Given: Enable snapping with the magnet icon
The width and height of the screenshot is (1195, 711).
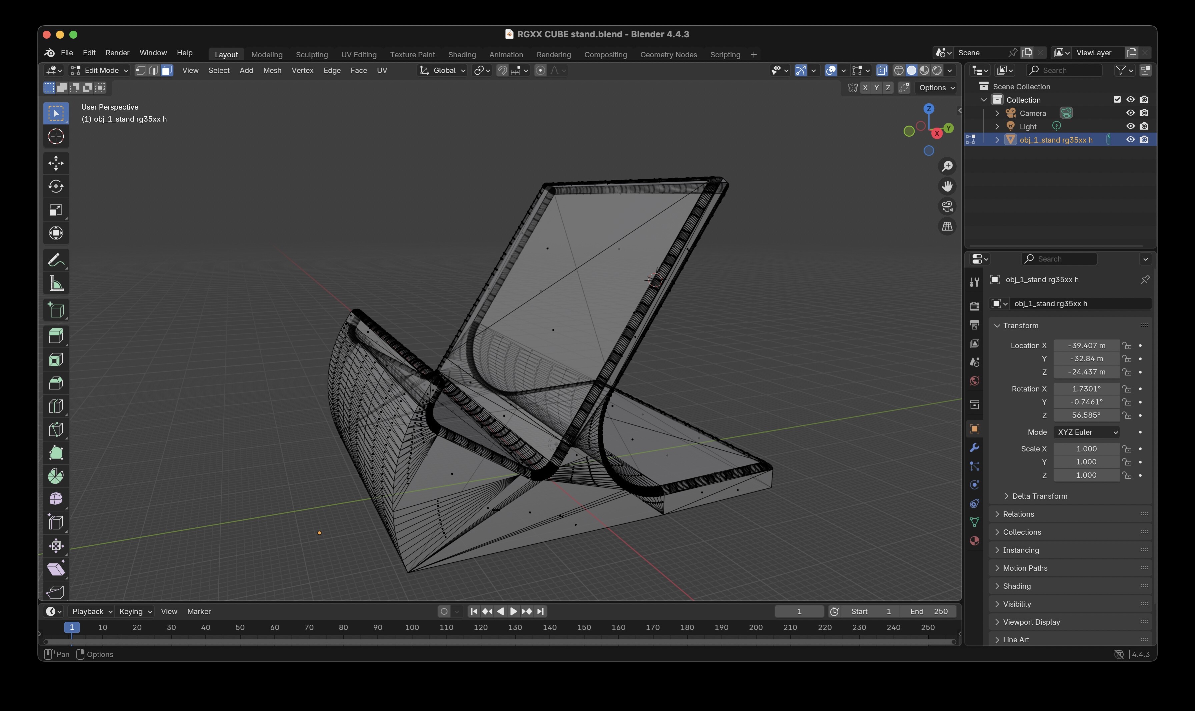Looking at the screenshot, I should pos(502,70).
